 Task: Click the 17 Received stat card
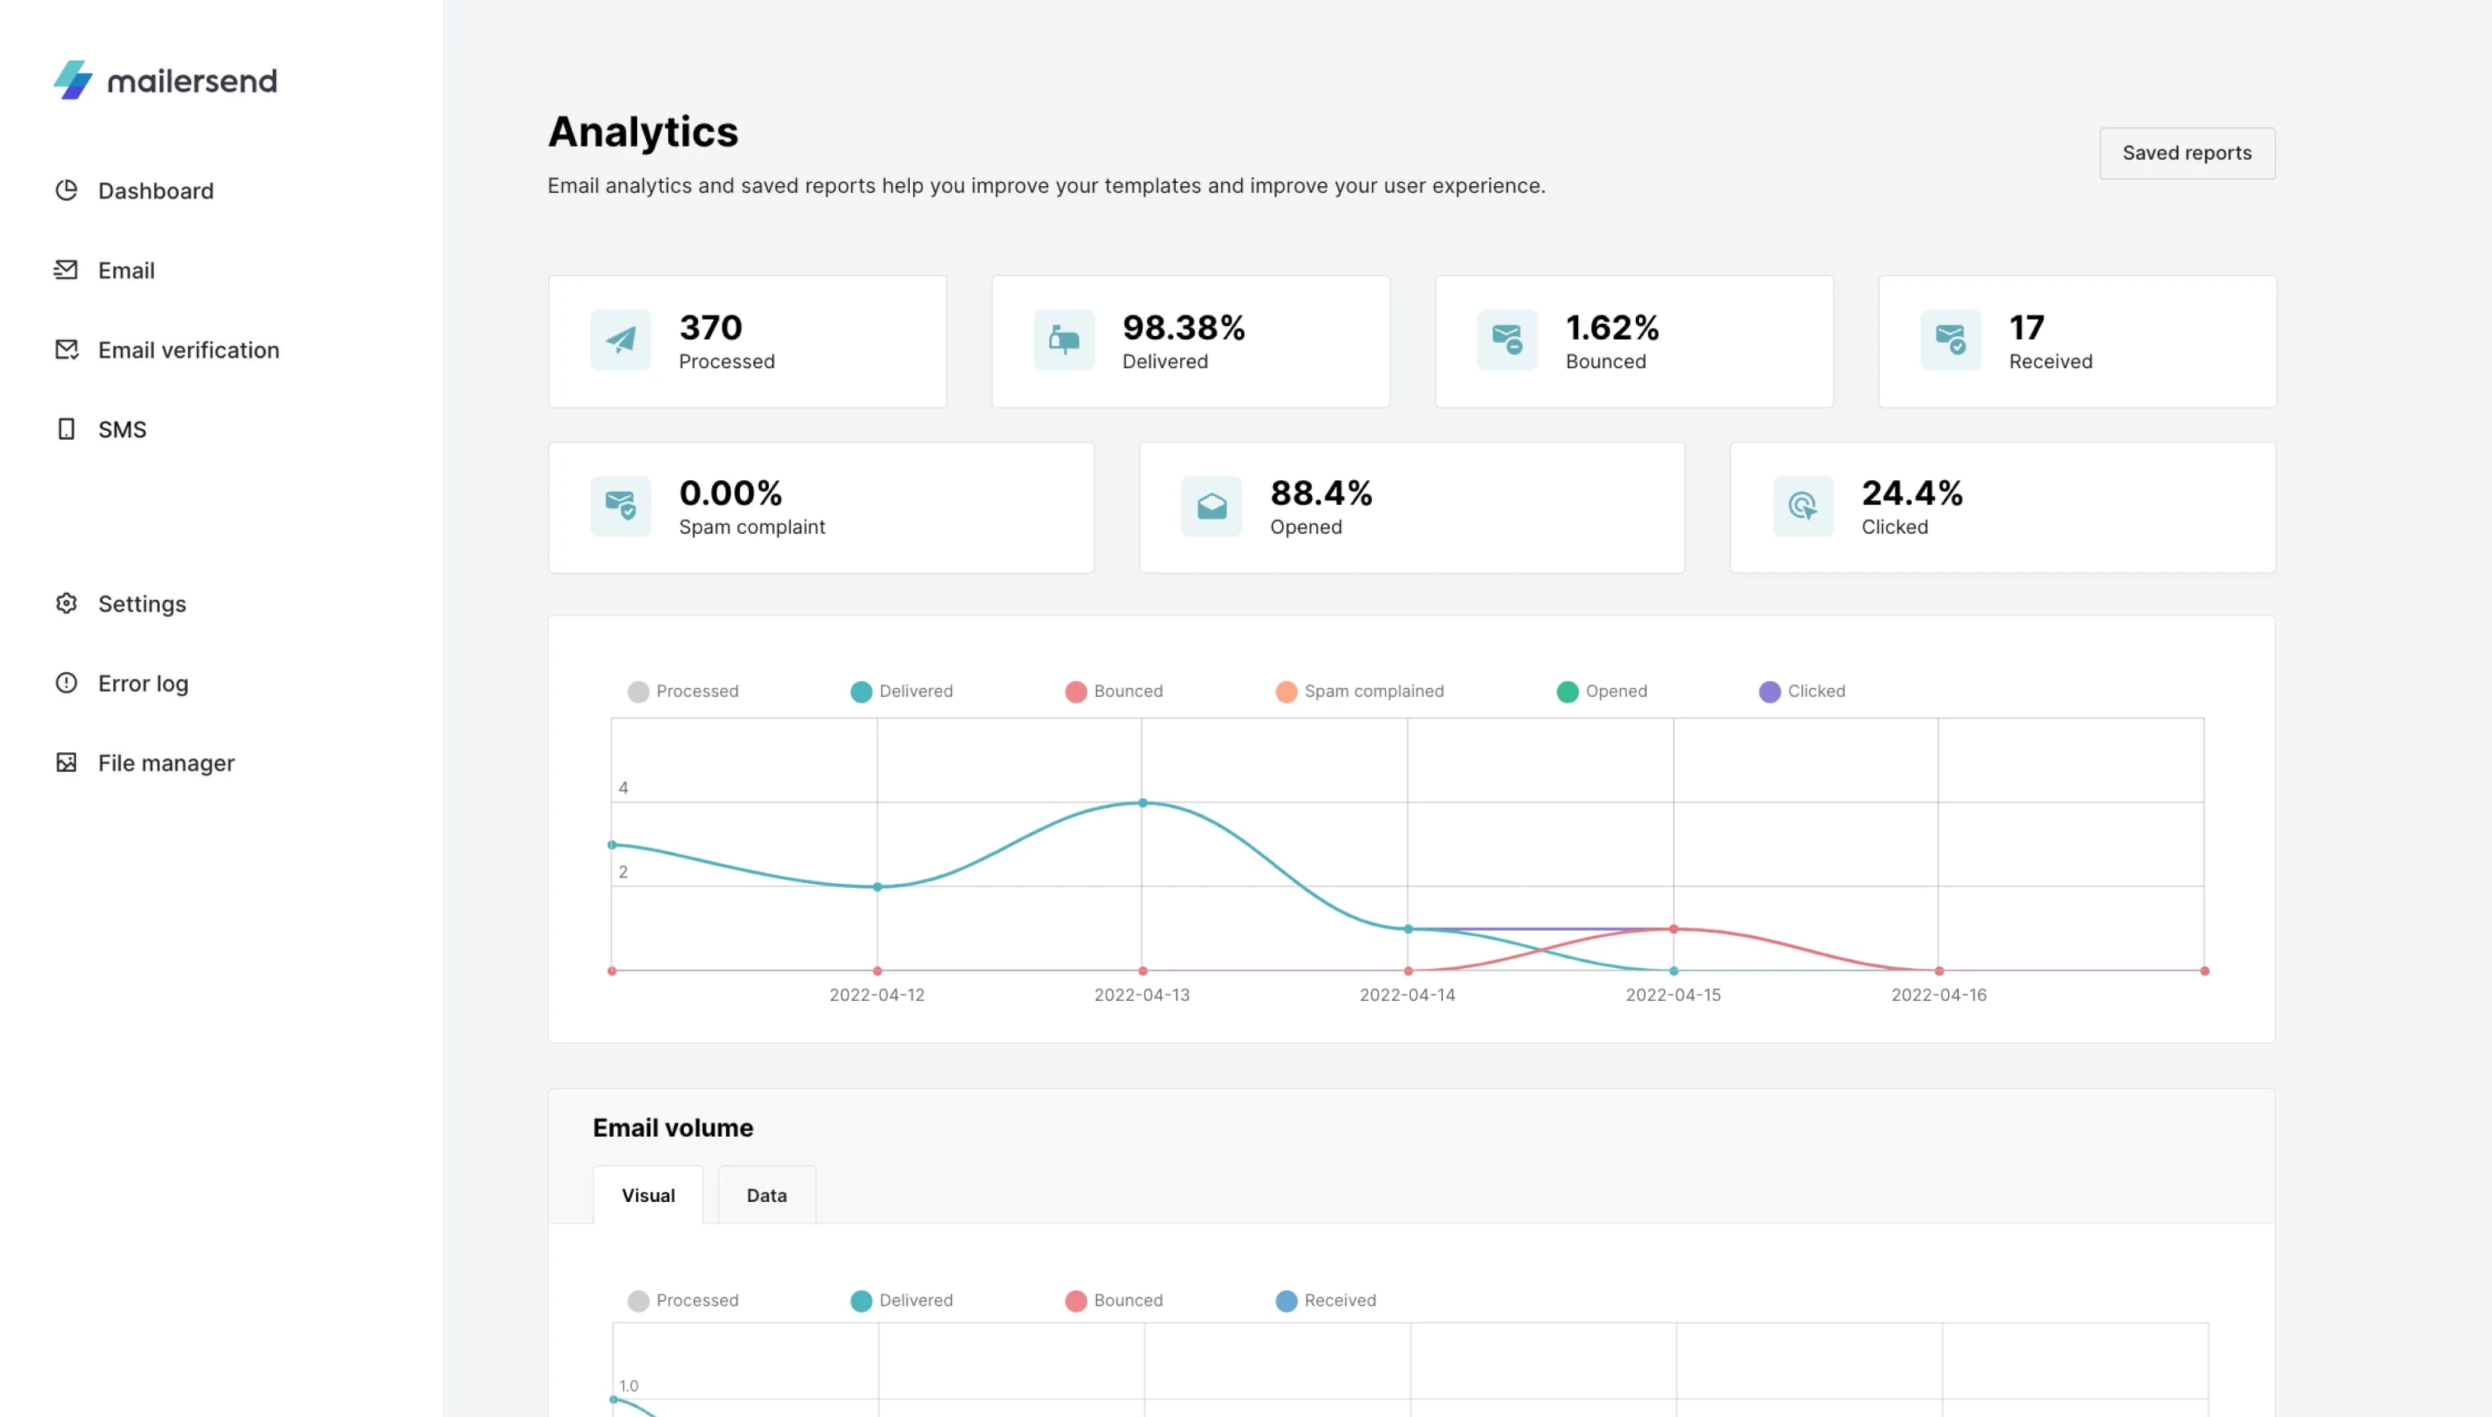point(2077,342)
